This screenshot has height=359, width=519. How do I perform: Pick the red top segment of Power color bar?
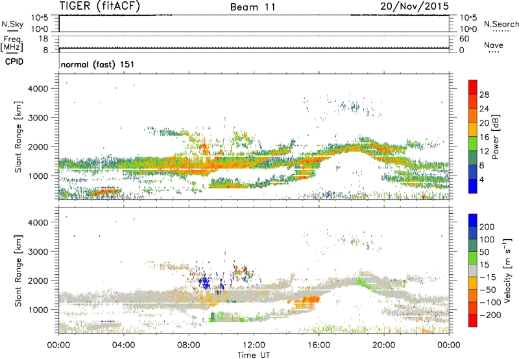[x=473, y=87]
